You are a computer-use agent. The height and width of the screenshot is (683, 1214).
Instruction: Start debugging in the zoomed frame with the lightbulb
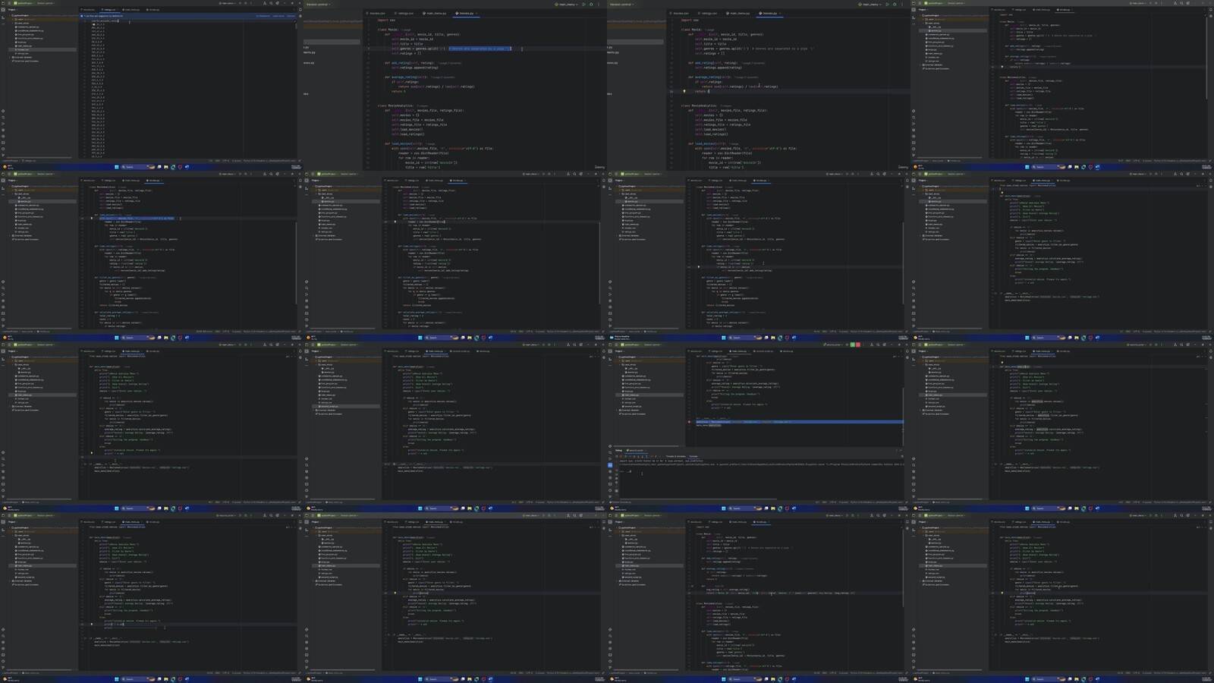point(895,4)
